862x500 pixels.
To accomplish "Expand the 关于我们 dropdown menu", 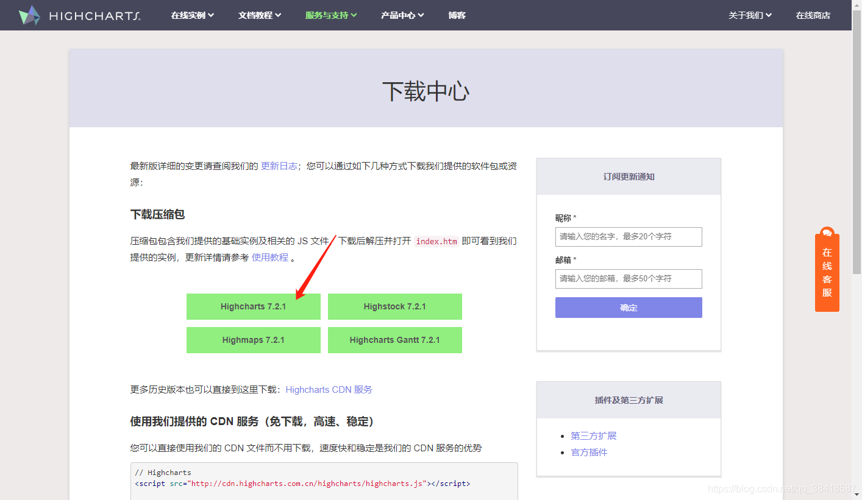I will coord(750,15).
